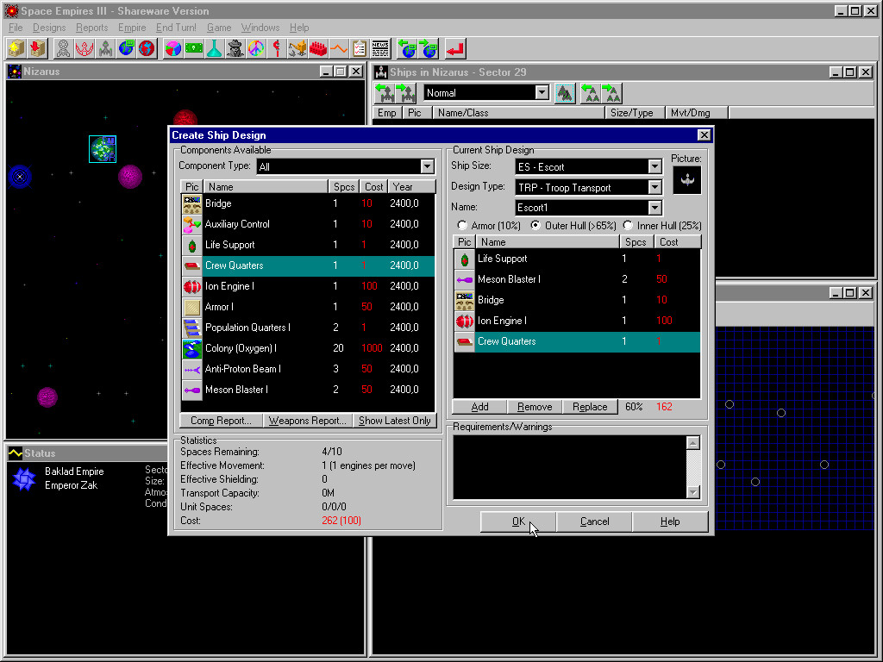
Task: Click the red planet globe toolbar icon
Action: click(147, 48)
